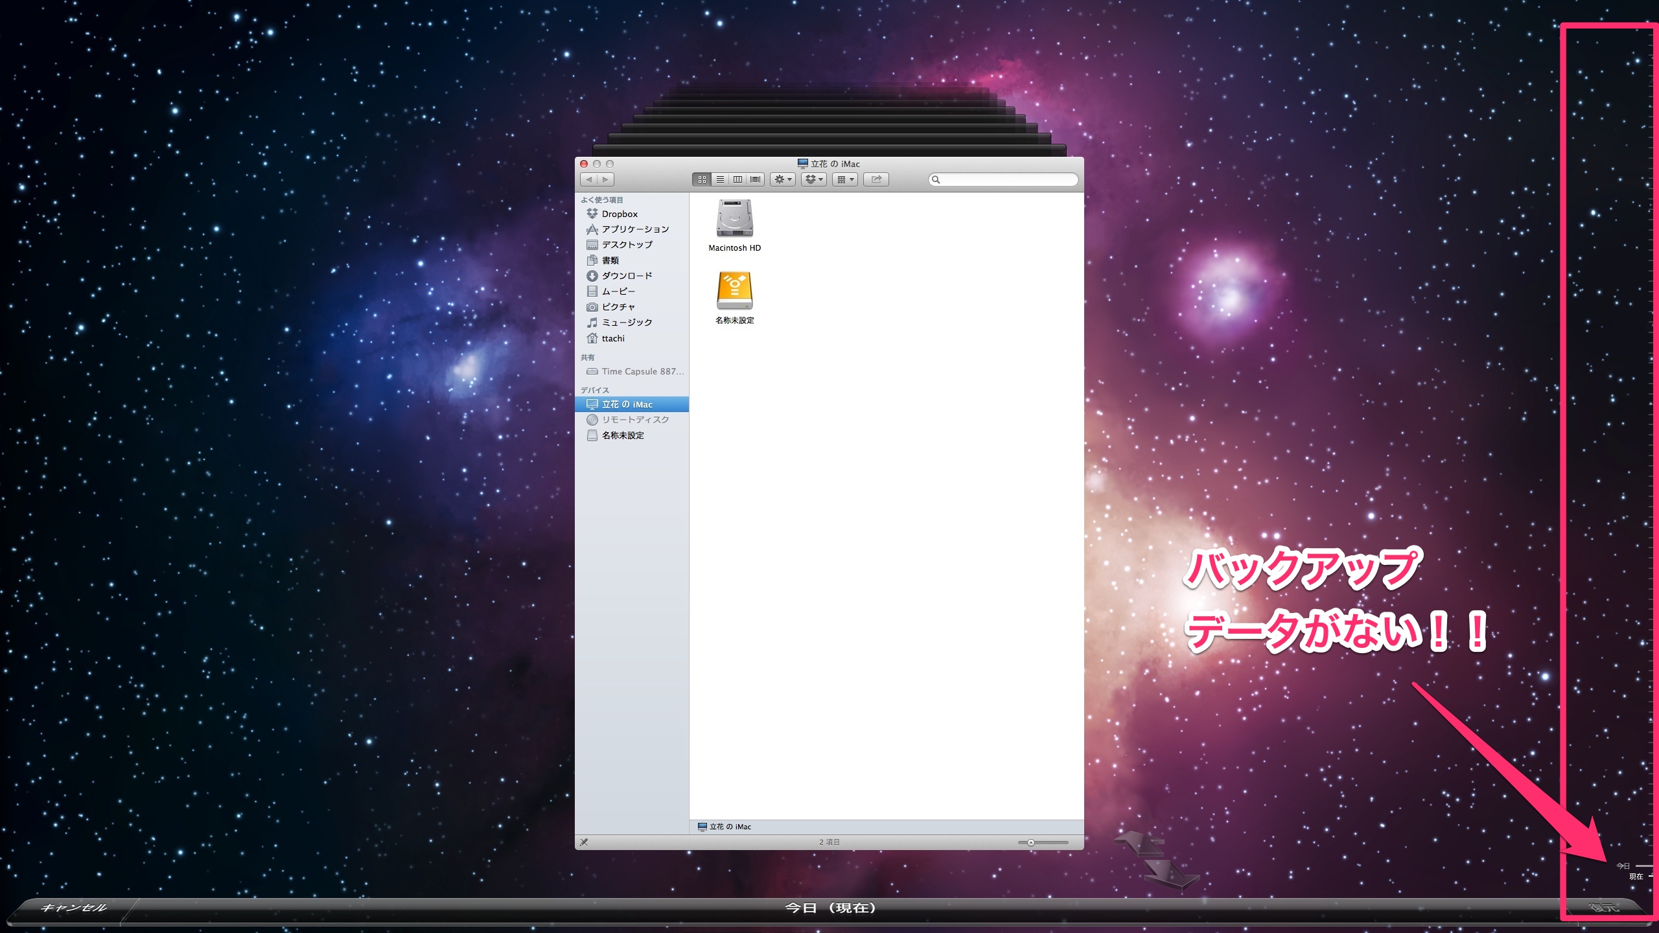
Task: Select the orange 名称未設定 external drive icon
Action: (734, 290)
